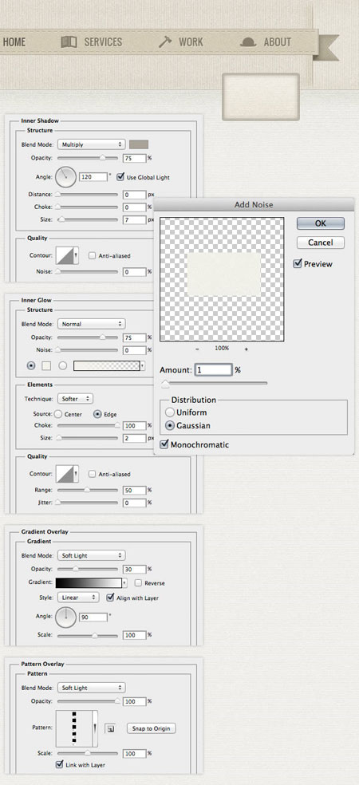Zoom in the Add Noise preview
The width and height of the screenshot is (359, 785).
pos(247,349)
